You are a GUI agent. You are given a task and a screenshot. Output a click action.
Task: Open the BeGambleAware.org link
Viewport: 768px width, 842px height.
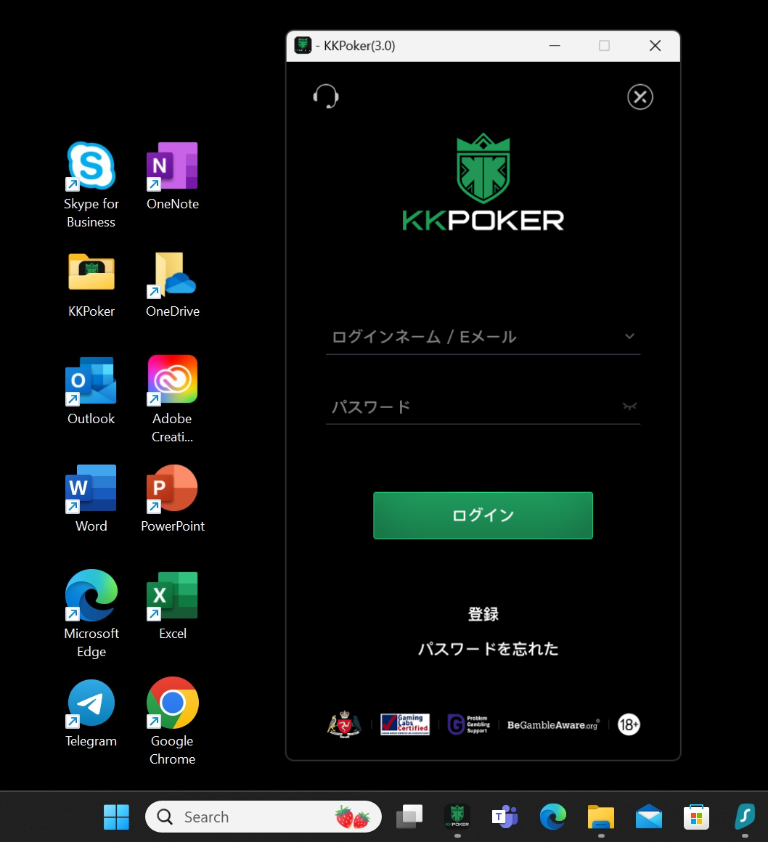click(553, 725)
